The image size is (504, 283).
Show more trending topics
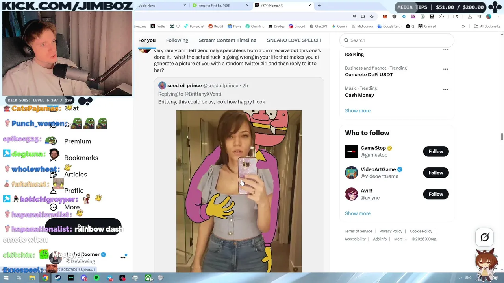pyautogui.click(x=358, y=111)
